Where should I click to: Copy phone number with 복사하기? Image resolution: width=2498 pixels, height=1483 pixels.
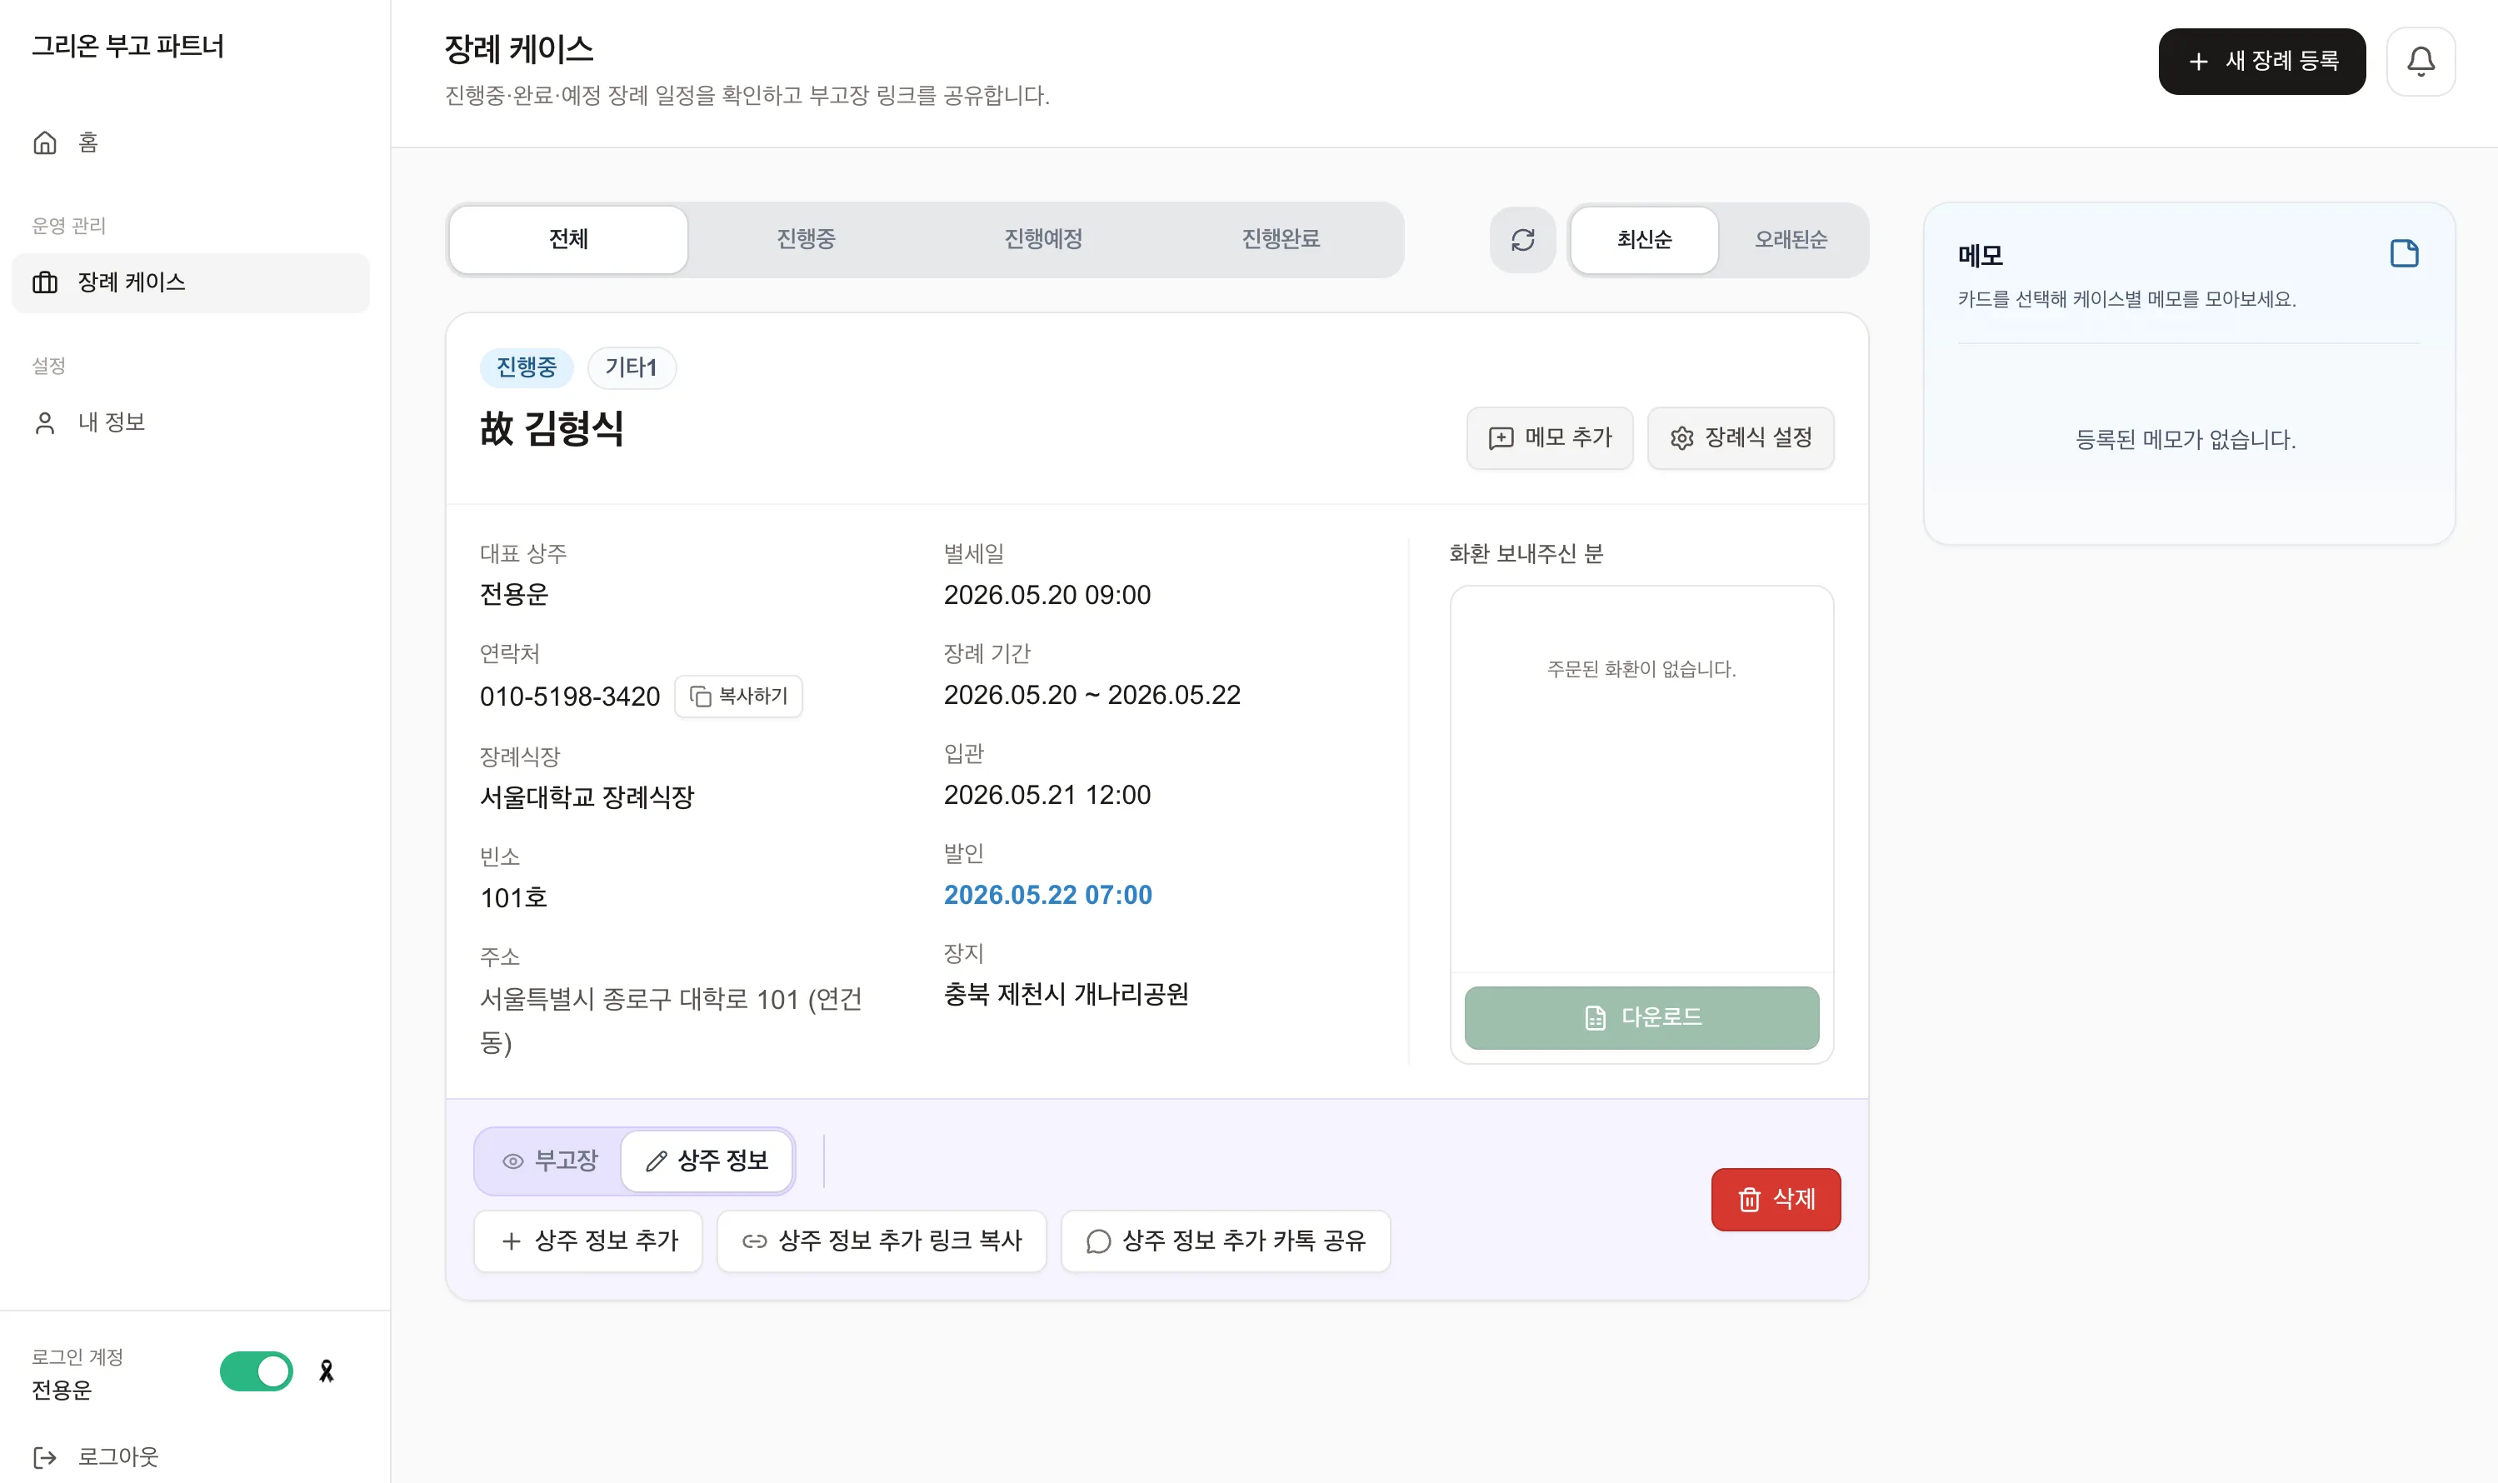point(738,697)
